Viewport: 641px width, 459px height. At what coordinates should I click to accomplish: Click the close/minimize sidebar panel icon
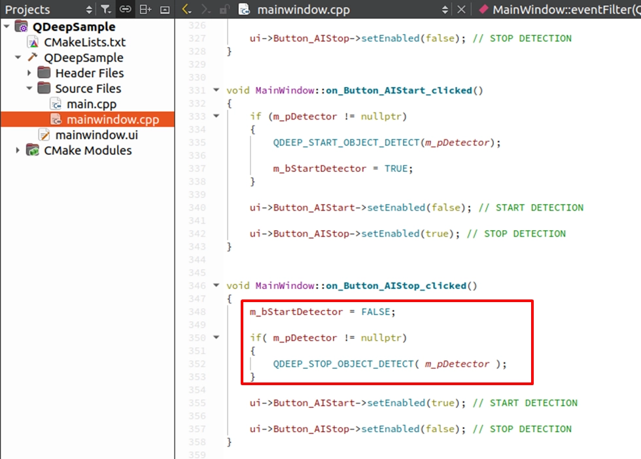165,9
